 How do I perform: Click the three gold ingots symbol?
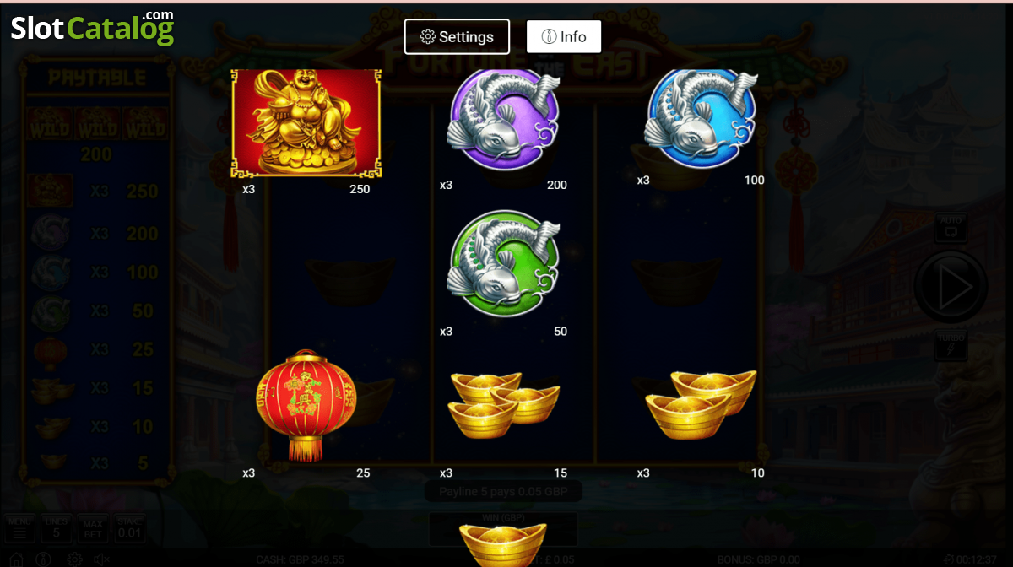click(504, 405)
